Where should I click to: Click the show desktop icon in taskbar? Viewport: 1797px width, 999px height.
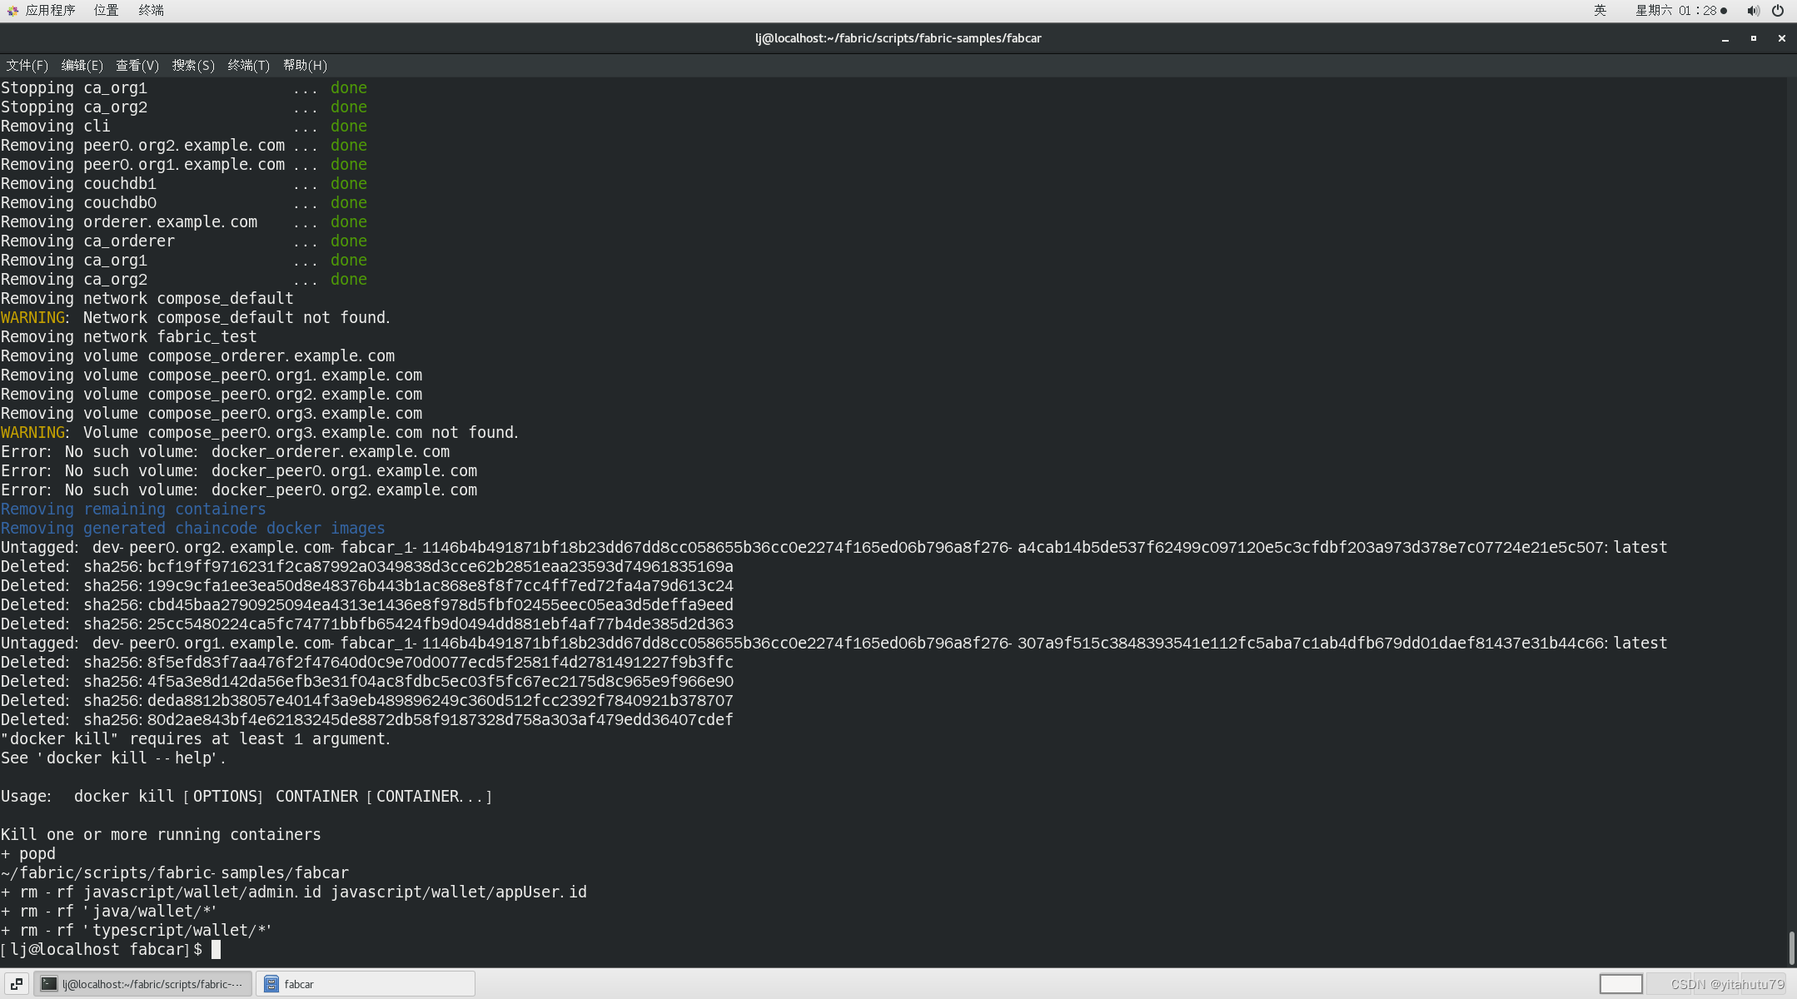17,984
